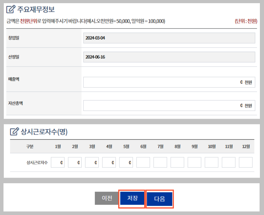The height and width of the screenshot is (215, 264).
Task: Click the 6월 column header
Action: [143, 147]
